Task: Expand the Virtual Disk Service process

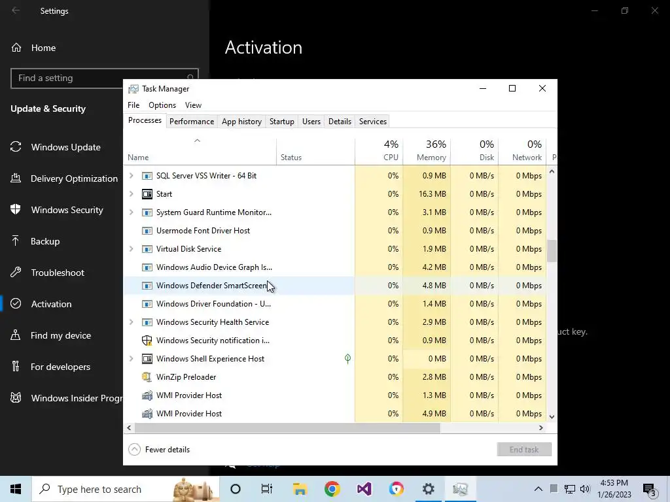Action: tap(131, 249)
